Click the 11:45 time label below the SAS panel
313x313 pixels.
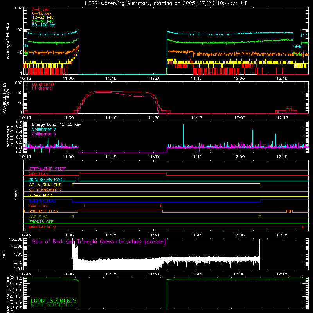(196, 274)
